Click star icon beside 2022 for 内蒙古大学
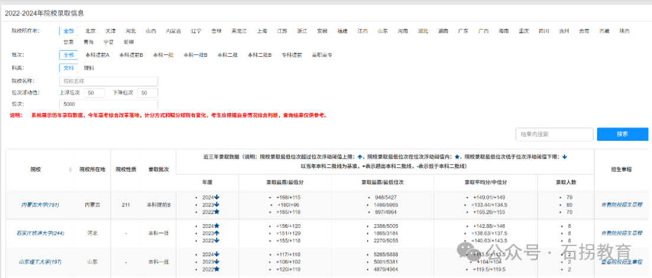The width and height of the screenshot is (652, 278). [x=217, y=212]
